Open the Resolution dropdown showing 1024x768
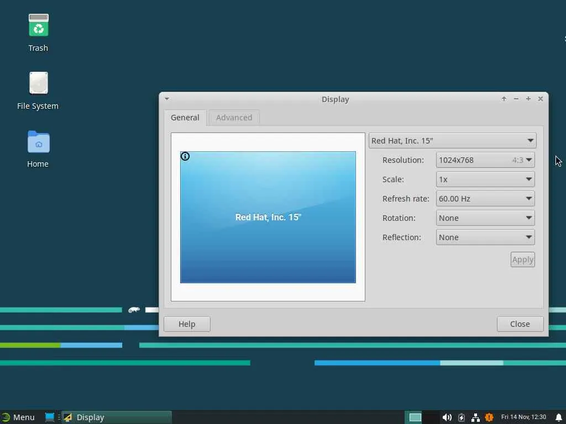 pyautogui.click(x=485, y=160)
